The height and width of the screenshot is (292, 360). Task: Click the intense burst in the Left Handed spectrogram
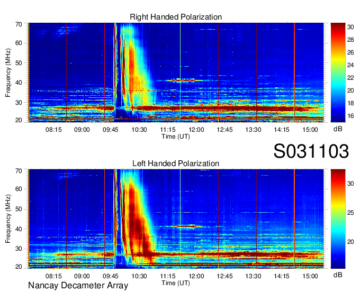click(x=136, y=218)
